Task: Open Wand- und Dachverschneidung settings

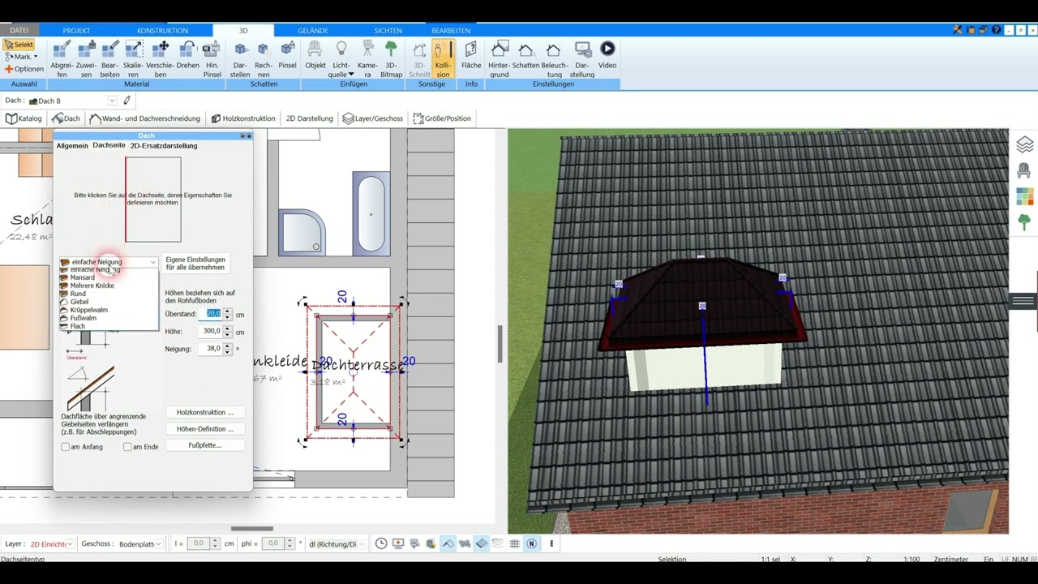Action: click(145, 118)
